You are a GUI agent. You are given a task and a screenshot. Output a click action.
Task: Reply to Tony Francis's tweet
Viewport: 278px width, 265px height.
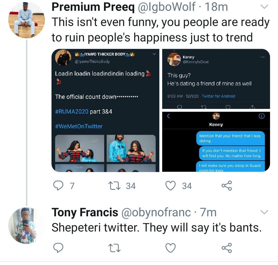point(58,248)
